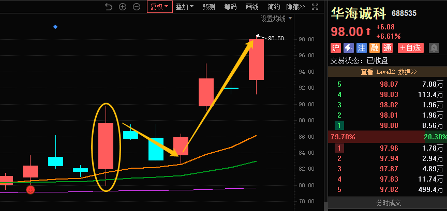The height and width of the screenshot is (211, 447).
Task: Click the 98.50 high price label
Action: click(x=276, y=38)
